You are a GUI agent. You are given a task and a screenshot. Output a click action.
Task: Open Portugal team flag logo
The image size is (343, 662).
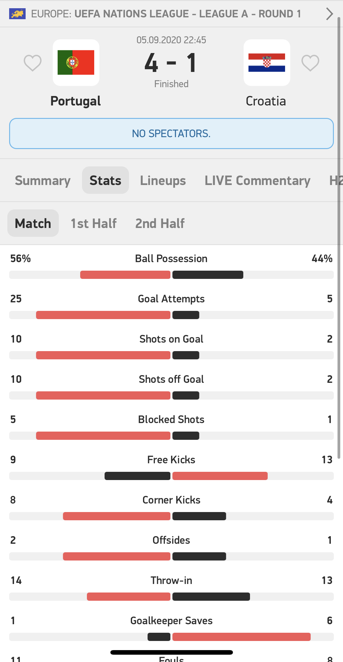point(76,62)
